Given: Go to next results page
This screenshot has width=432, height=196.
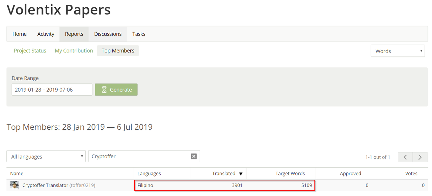Looking at the screenshot, I should coord(420,157).
